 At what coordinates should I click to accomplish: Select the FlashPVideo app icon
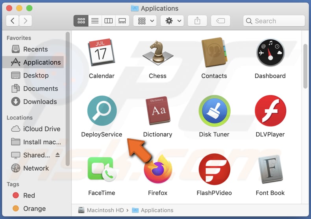coord(214,170)
